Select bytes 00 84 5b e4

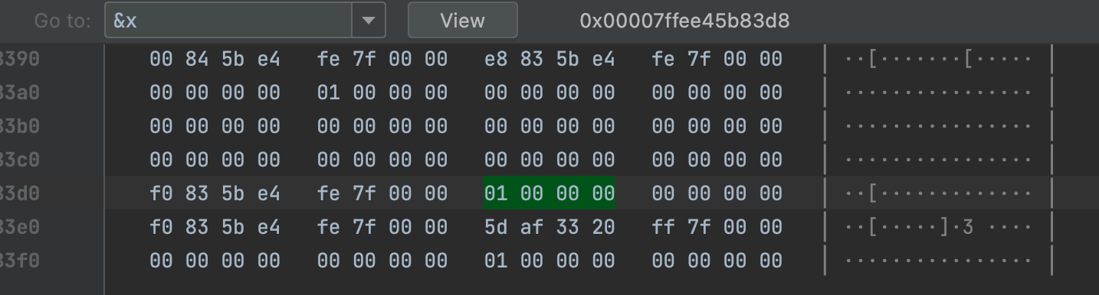tap(215, 59)
